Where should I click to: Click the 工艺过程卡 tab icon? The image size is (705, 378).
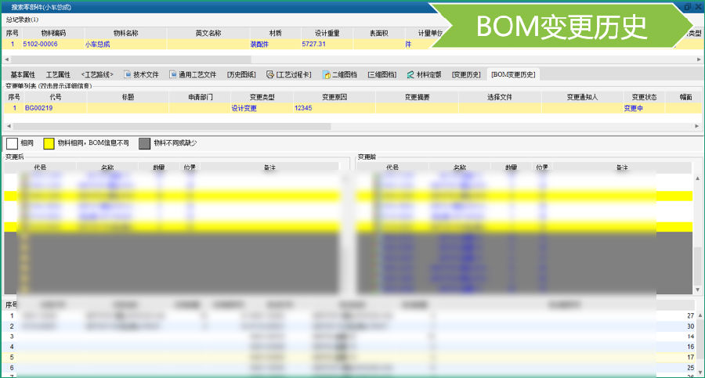pos(269,74)
